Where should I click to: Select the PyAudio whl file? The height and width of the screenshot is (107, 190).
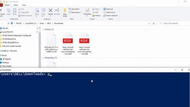tap(51, 43)
